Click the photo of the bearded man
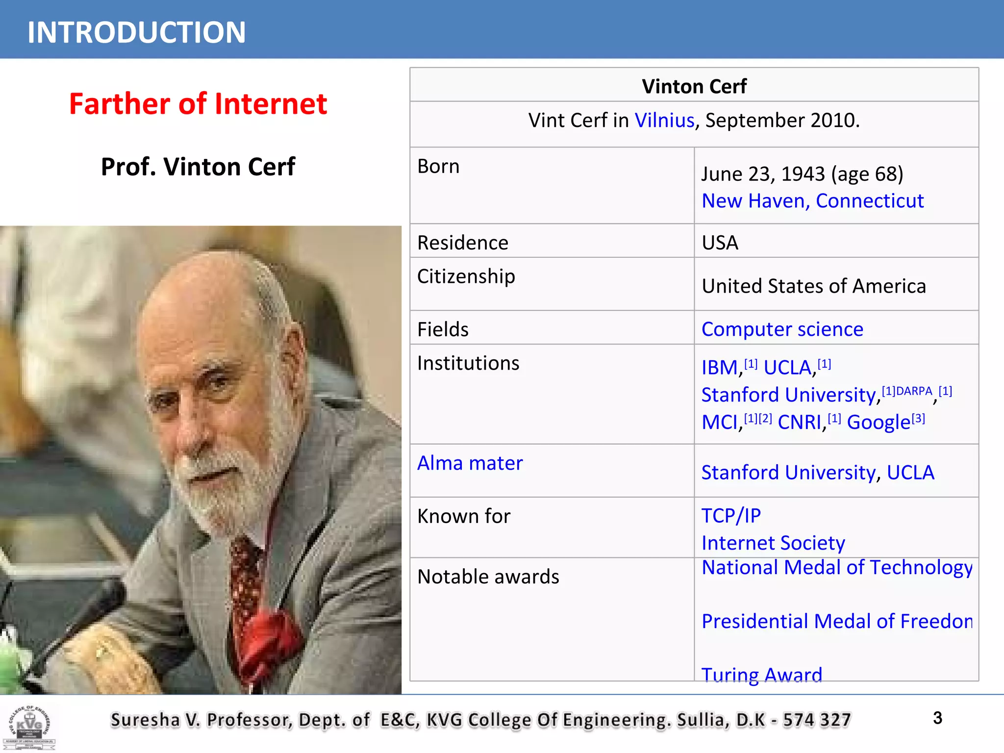 [201, 460]
